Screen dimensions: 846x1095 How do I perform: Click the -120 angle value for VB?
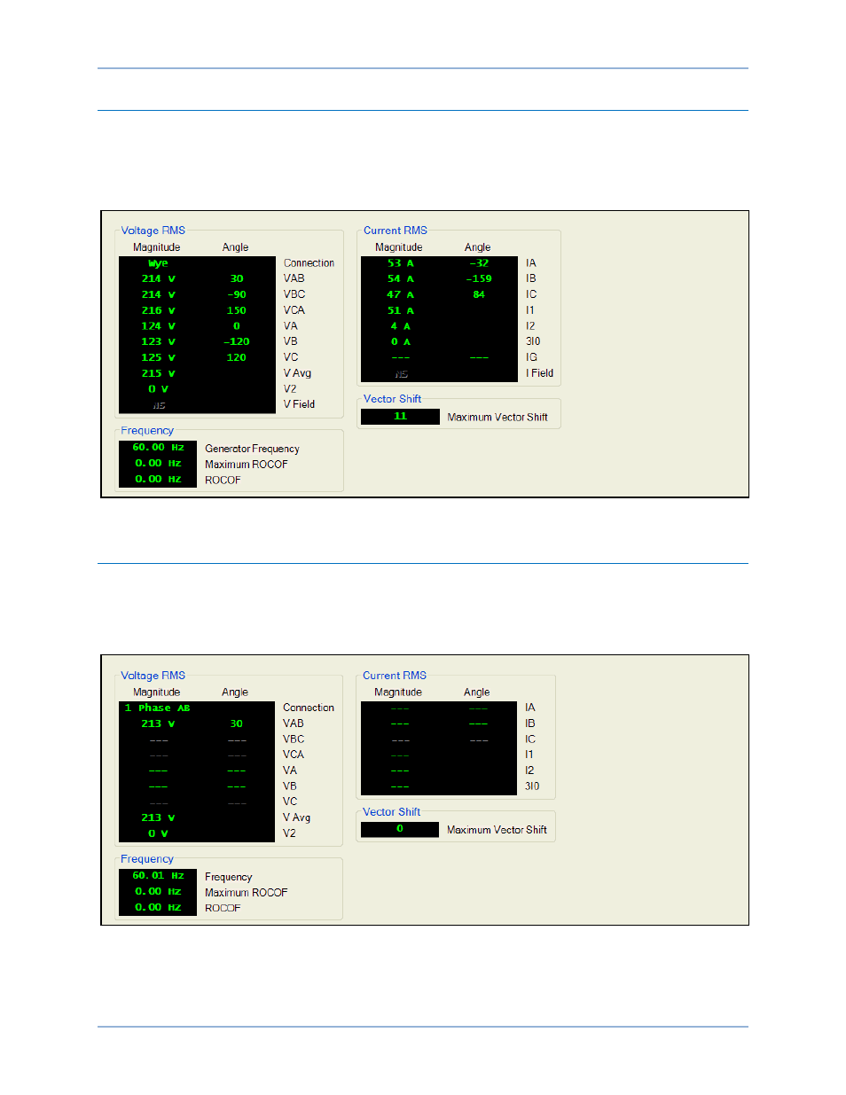(x=237, y=341)
